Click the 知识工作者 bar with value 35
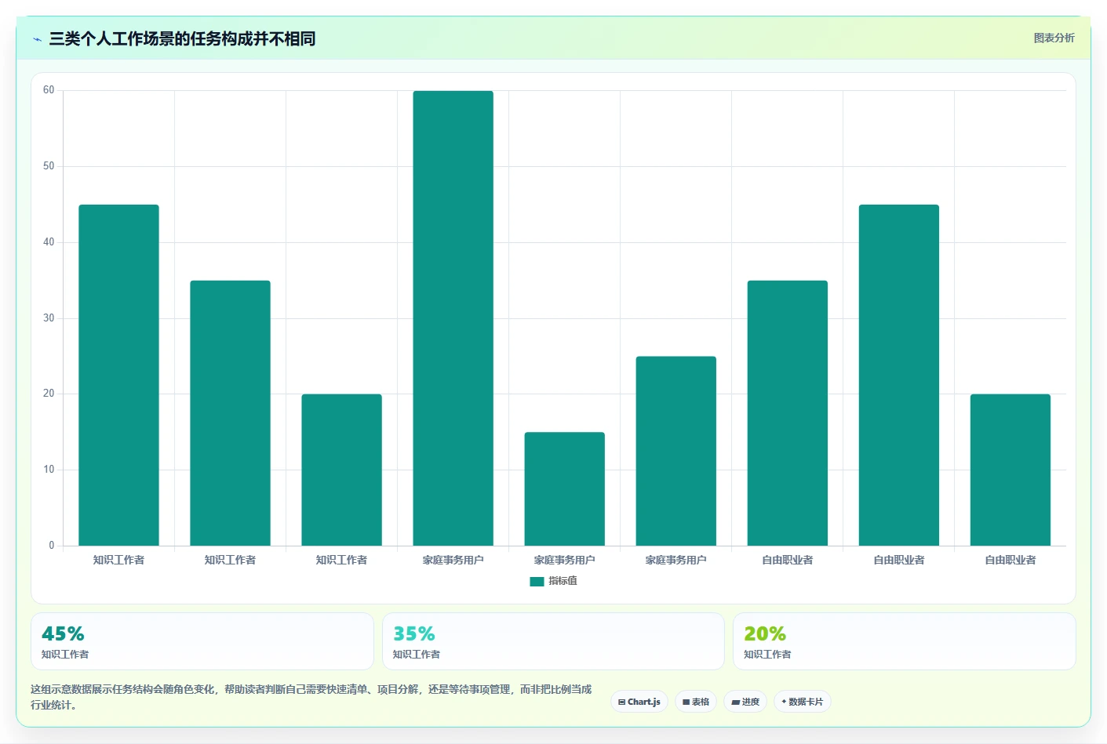Viewport: 1107px width, 744px height. pos(230,413)
